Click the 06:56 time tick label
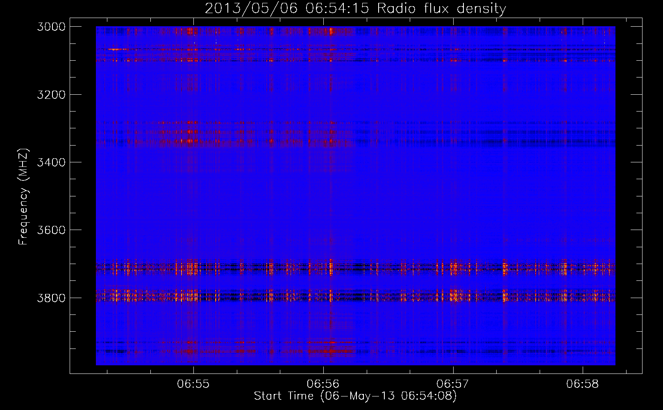This screenshot has width=663, height=410. [x=323, y=384]
